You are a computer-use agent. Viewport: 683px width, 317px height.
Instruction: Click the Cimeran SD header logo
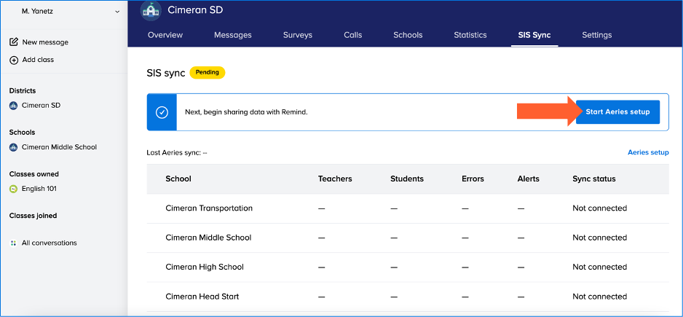151,11
